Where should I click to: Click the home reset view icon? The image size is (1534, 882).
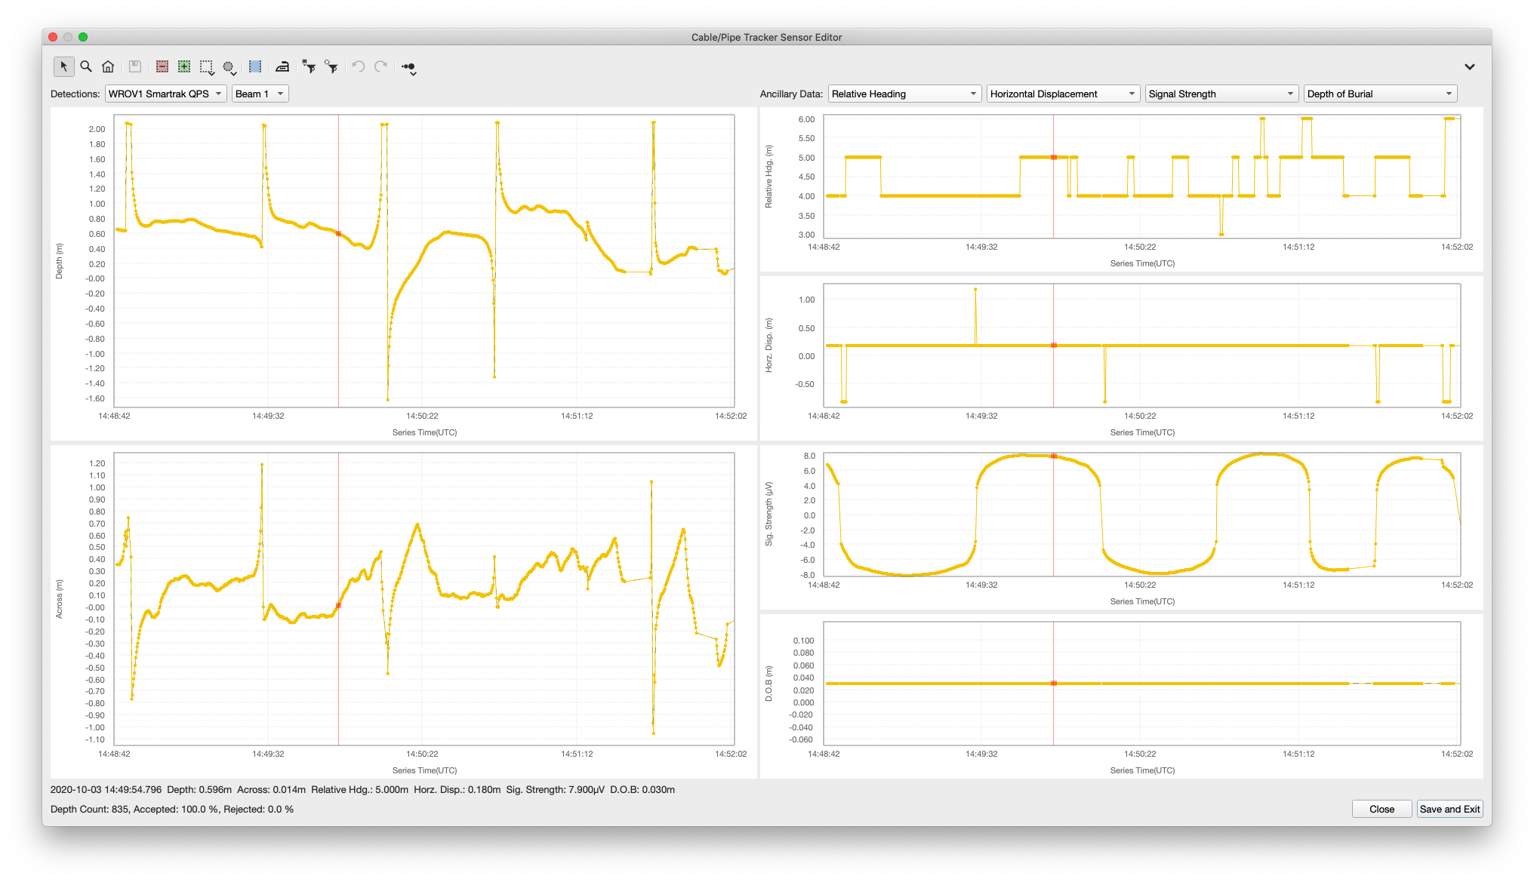pyautogui.click(x=108, y=67)
